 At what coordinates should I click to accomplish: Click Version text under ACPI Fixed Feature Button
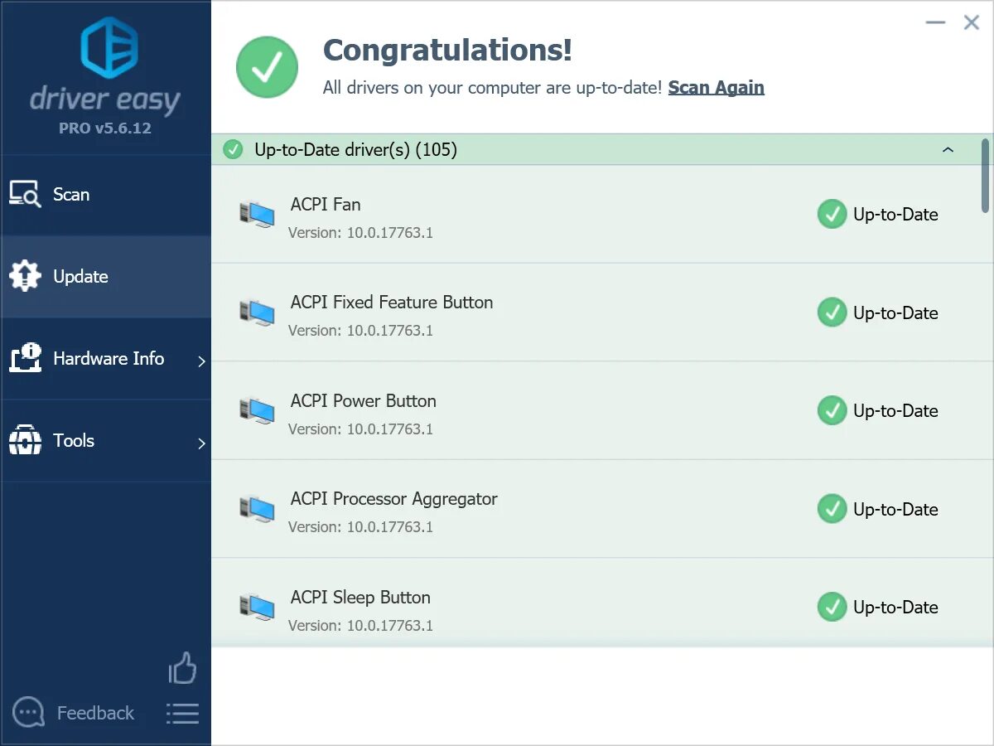360,331
